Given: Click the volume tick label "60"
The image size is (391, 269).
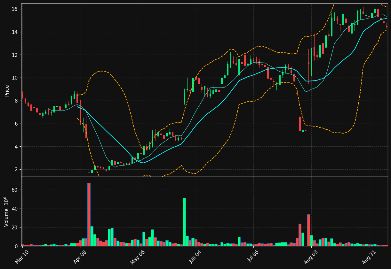Looking at the screenshot, I should pyautogui.click(x=15, y=190).
